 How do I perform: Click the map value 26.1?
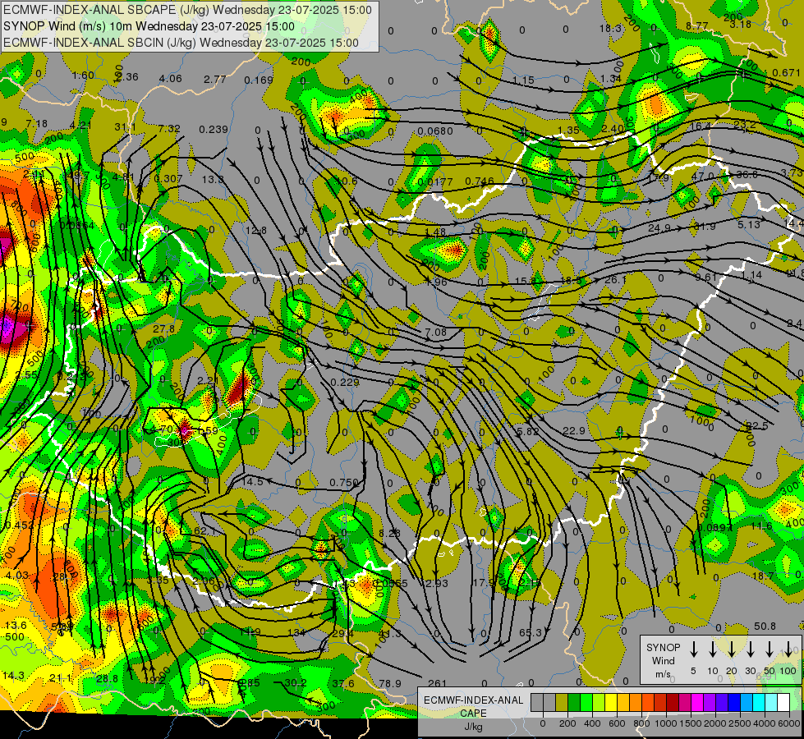[615, 279]
